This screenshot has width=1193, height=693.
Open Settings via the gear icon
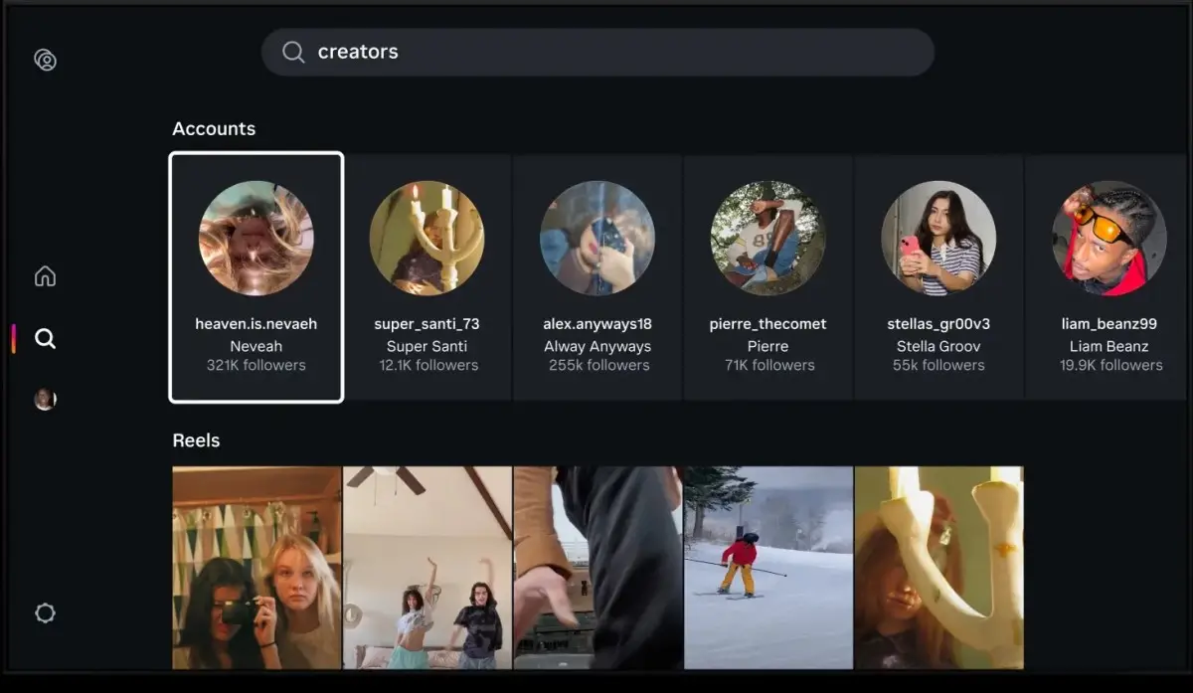[45, 612]
